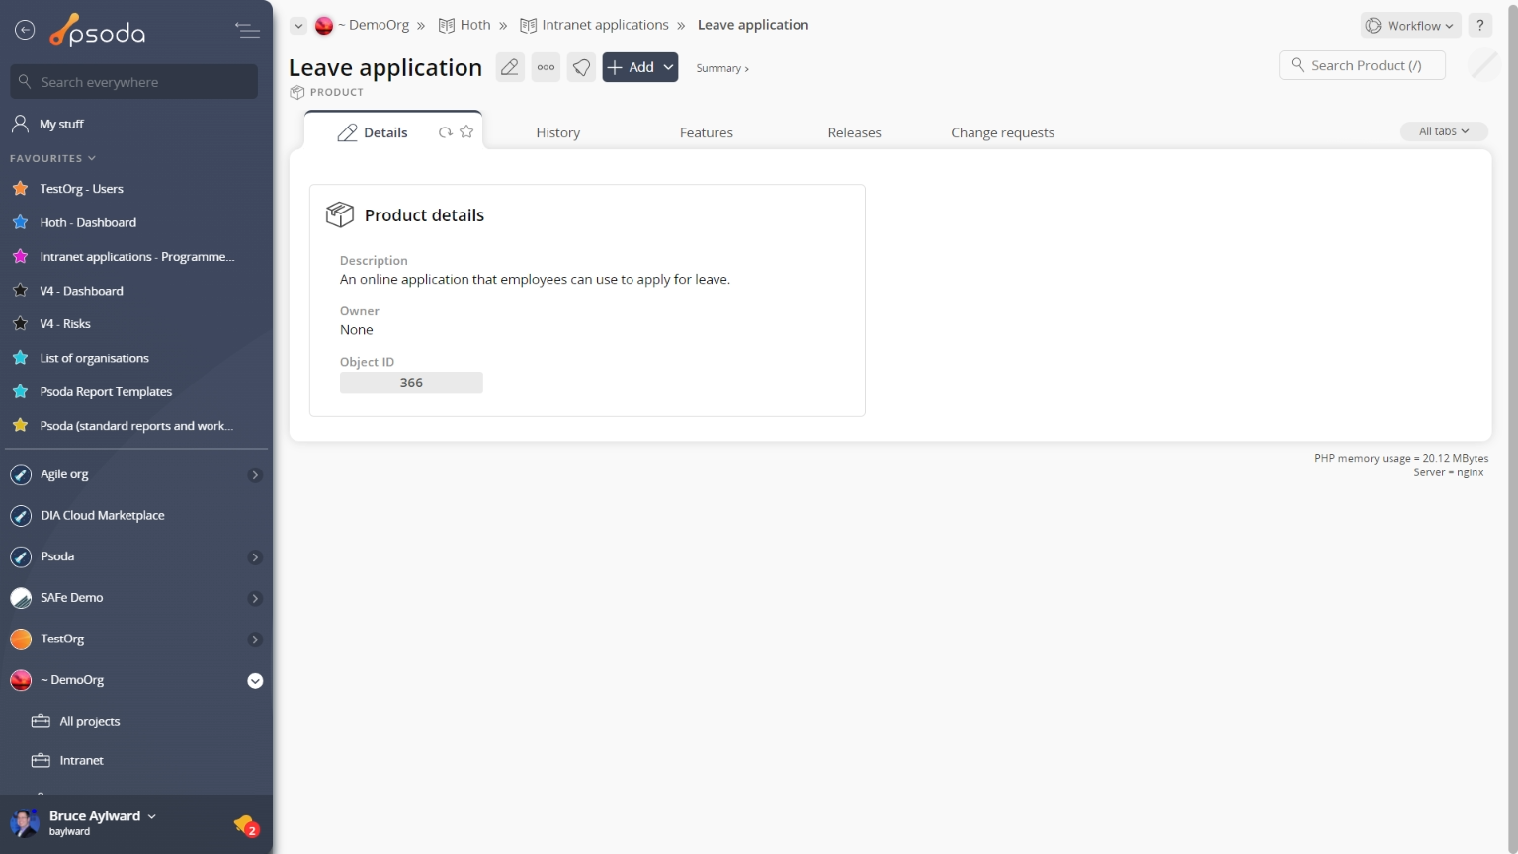
Task: Click the Search everywhere field
Action: (x=134, y=82)
